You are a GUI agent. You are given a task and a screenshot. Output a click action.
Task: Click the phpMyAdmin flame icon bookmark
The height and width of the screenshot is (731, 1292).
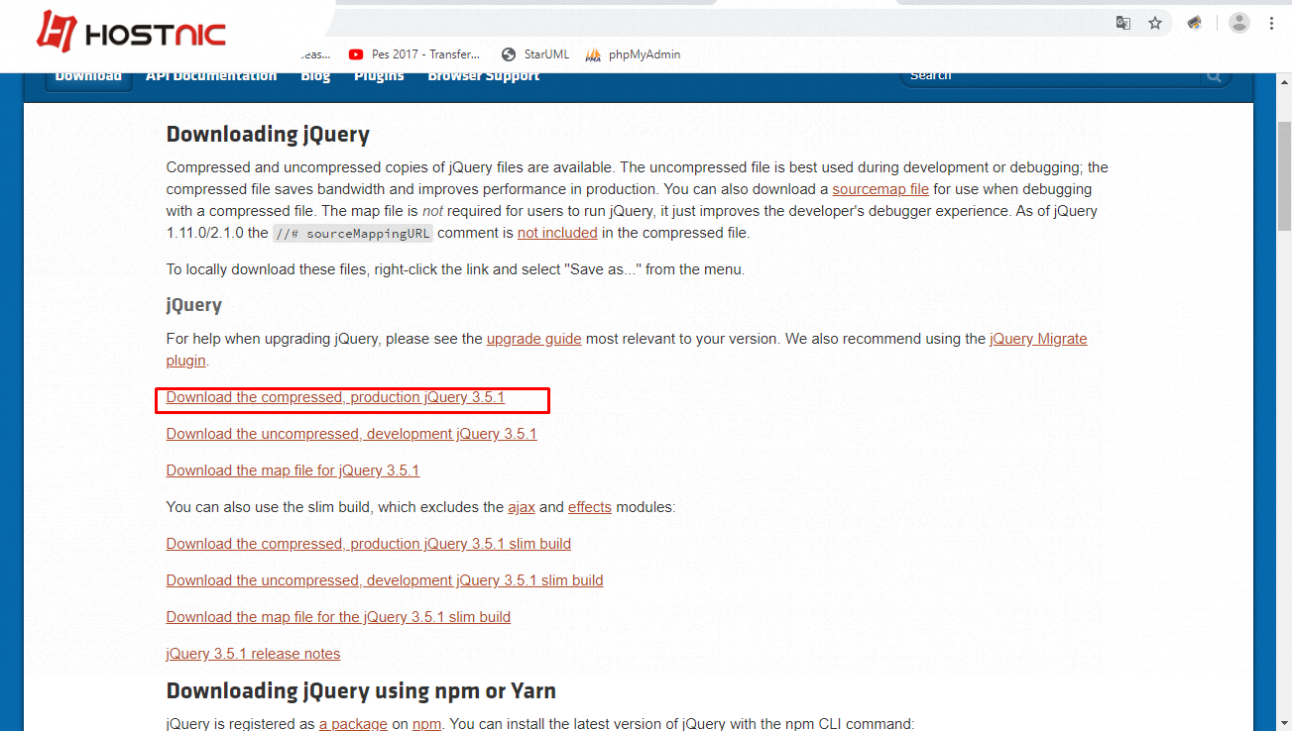click(593, 54)
